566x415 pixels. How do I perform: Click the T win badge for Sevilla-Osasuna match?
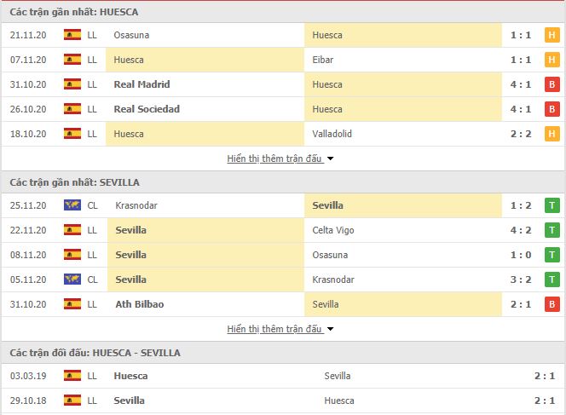pyautogui.click(x=552, y=255)
